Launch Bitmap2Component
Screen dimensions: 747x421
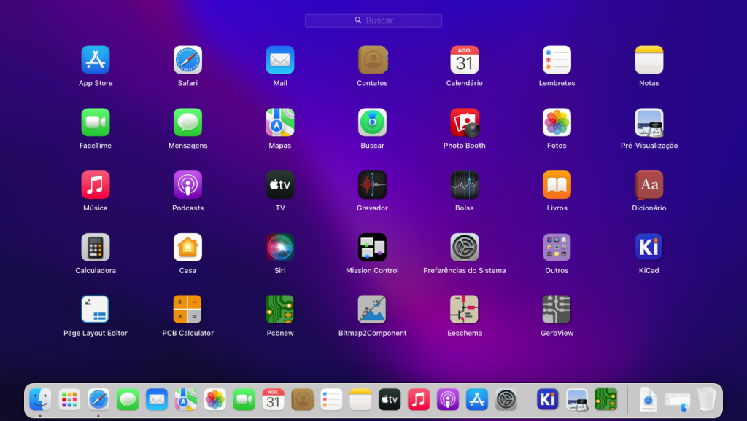coord(373,310)
